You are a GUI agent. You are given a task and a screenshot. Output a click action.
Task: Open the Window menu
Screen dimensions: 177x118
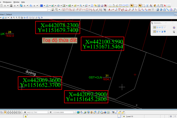16,2
